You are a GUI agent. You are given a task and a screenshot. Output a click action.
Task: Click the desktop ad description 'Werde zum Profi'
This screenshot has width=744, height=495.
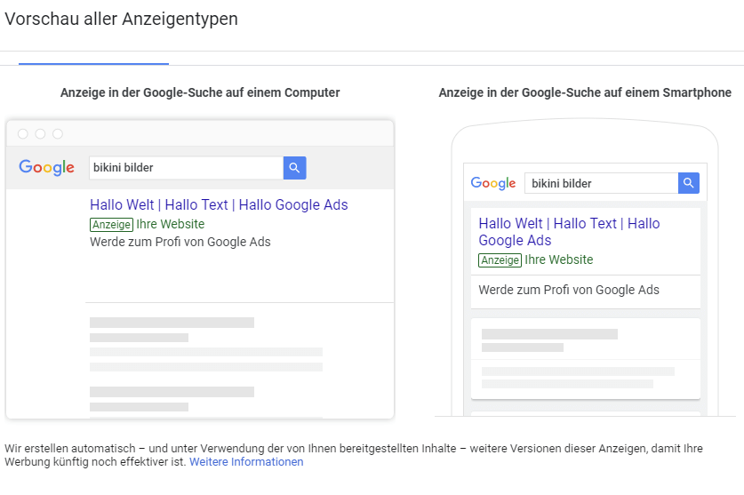point(180,242)
